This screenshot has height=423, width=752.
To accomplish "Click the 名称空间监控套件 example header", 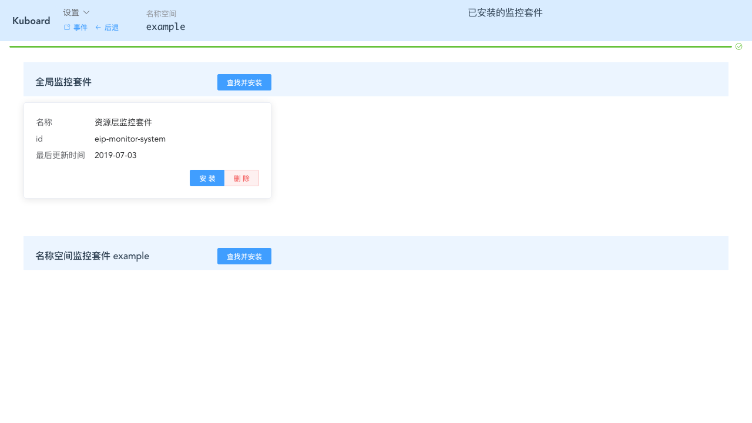I will 92,256.
